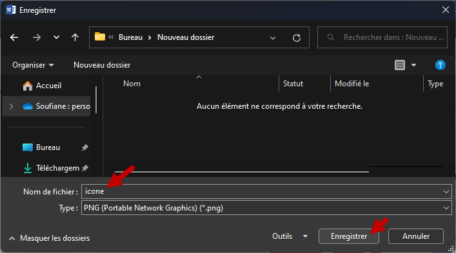Go back using the left arrow
The width and height of the screenshot is (456, 253).
(14, 37)
